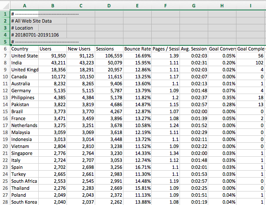Image resolution: width=266 pixels, height=205 pixels.
Task: Select row 1 header
Action: 5,14
